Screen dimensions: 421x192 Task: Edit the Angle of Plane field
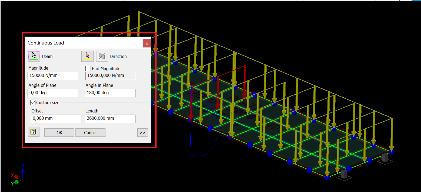tap(53, 93)
